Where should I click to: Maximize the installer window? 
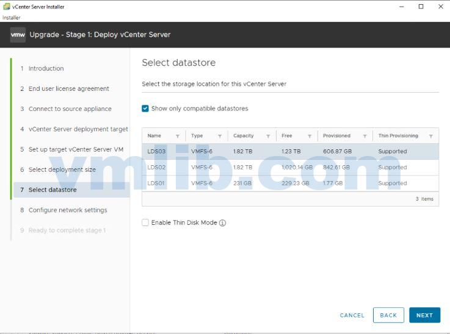(421, 7)
